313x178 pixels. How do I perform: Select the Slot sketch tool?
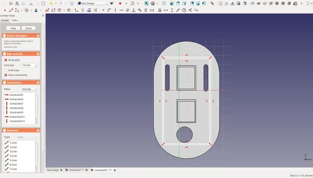click(69, 10)
